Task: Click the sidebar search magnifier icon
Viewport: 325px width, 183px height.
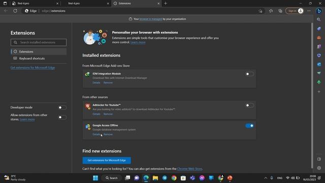Action: [319, 19]
